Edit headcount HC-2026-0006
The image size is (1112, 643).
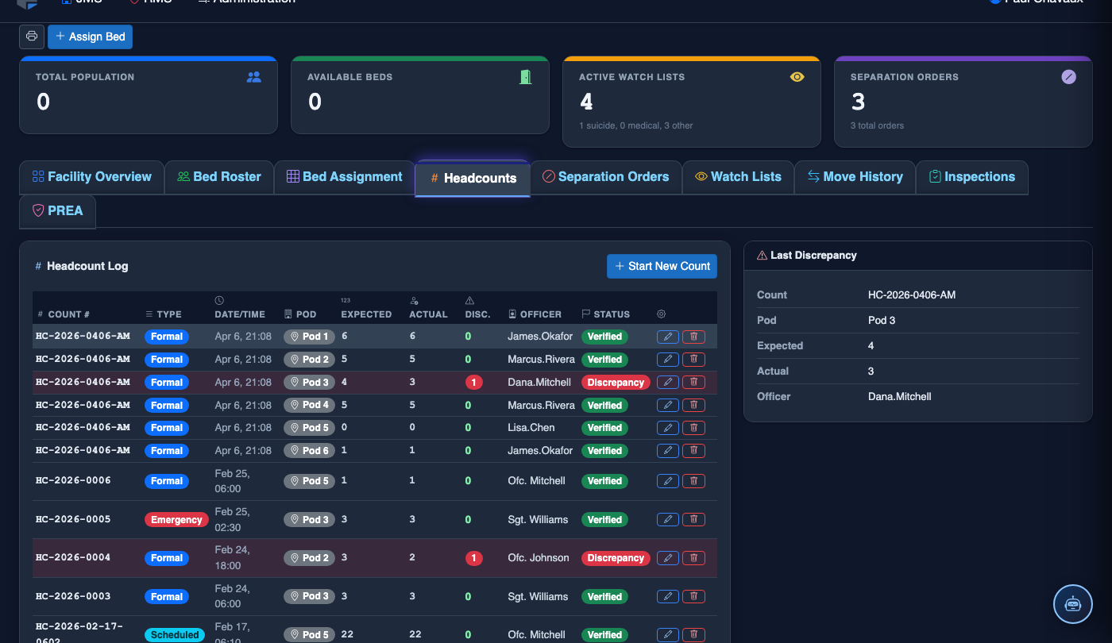click(668, 481)
